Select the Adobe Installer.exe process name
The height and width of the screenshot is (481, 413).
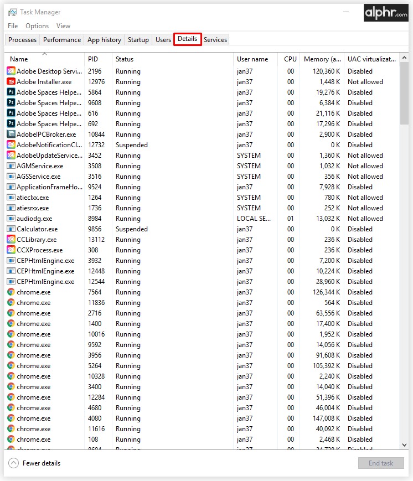(44, 81)
